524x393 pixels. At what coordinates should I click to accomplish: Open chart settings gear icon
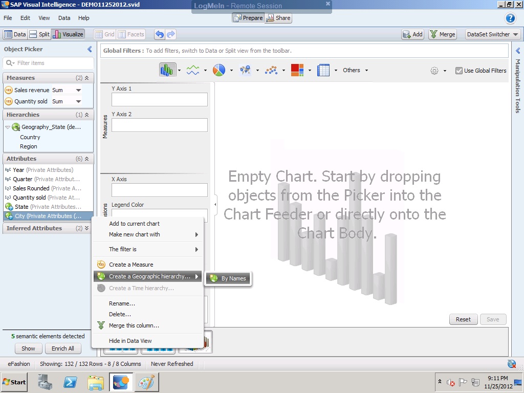click(x=434, y=71)
